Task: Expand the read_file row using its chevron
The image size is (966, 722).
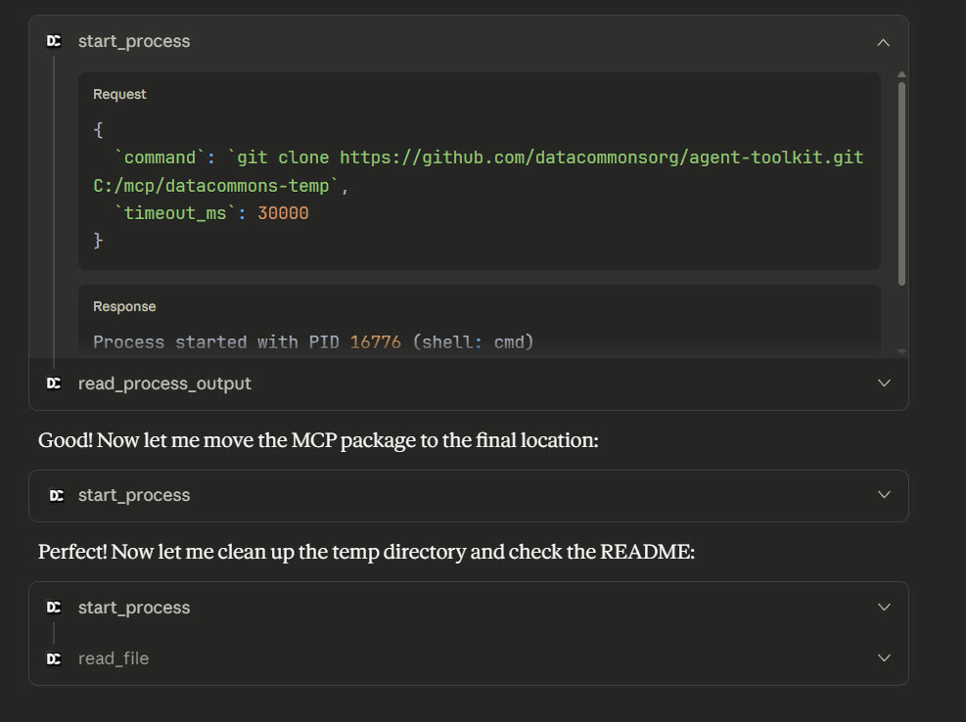Action: click(x=883, y=658)
